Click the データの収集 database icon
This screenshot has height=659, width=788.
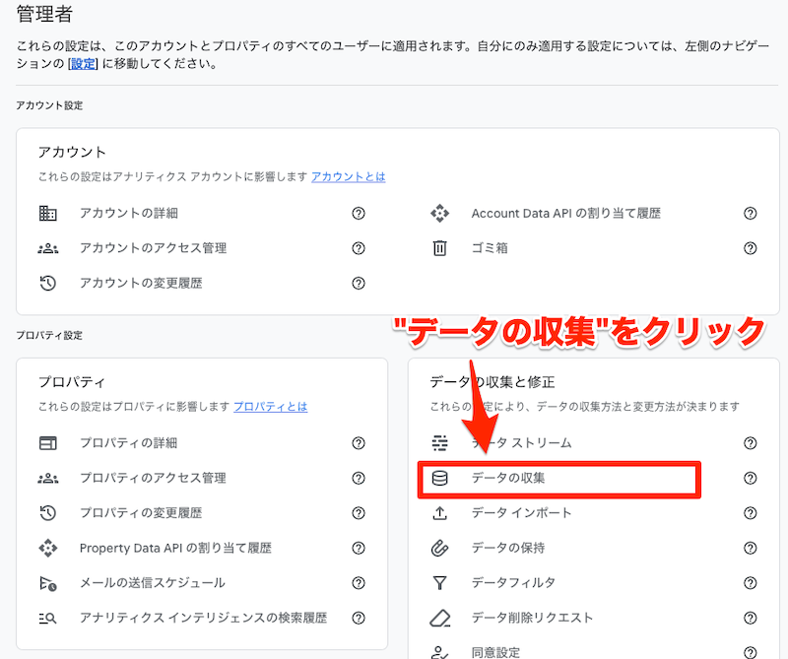tap(439, 478)
